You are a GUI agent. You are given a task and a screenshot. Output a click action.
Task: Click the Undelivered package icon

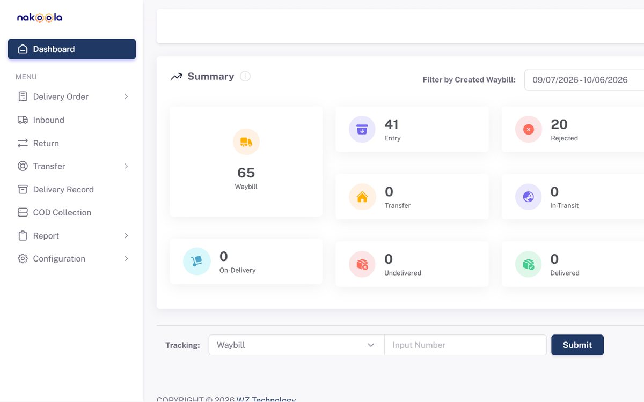[x=362, y=264]
